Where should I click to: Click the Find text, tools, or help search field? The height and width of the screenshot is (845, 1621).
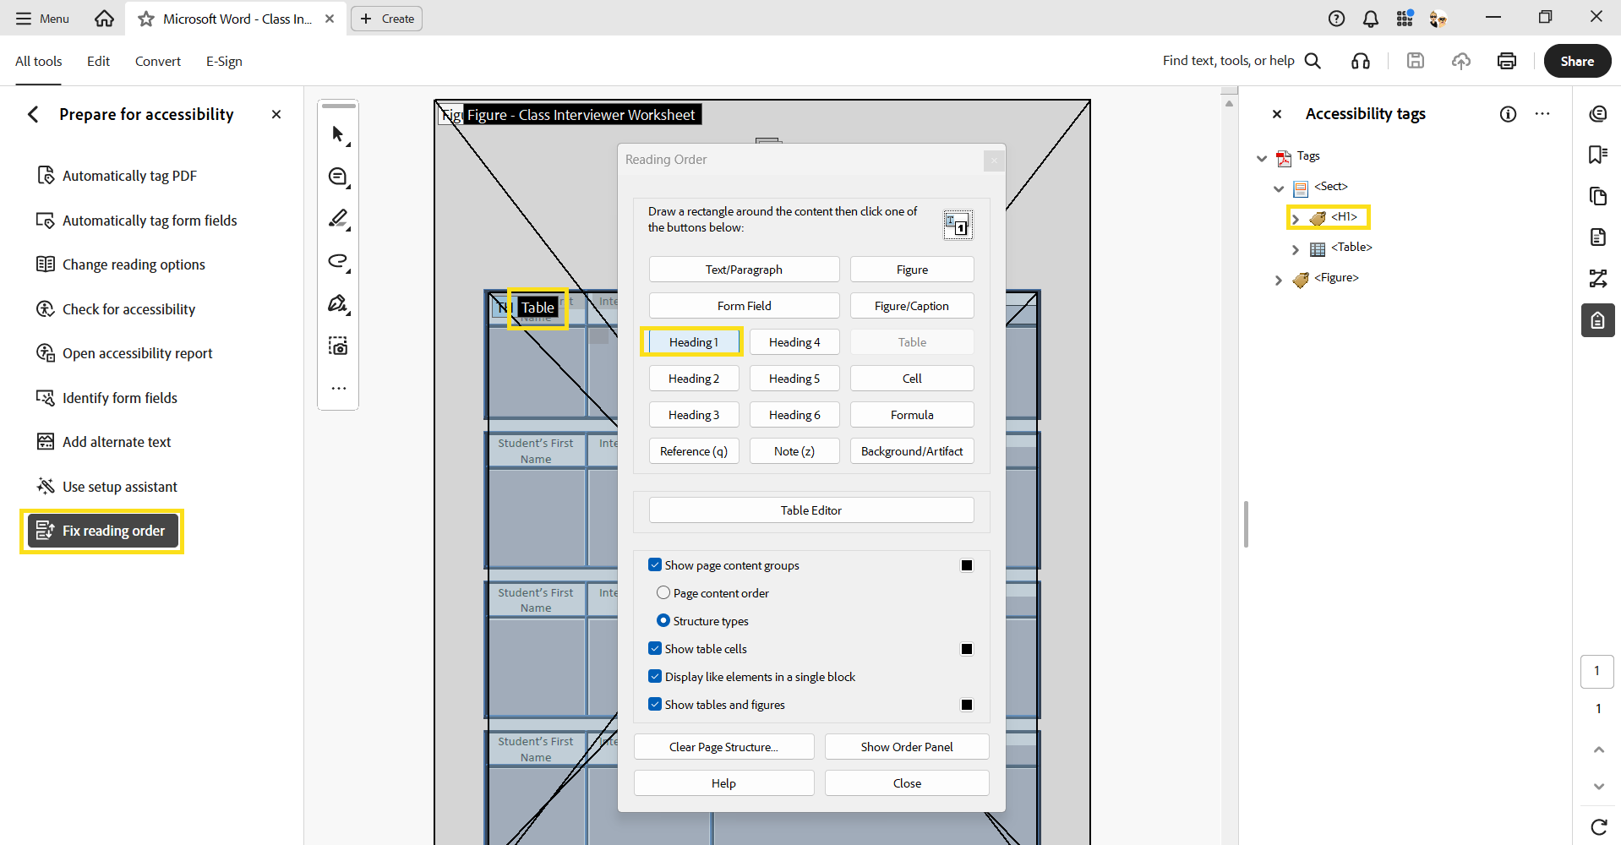(1242, 61)
